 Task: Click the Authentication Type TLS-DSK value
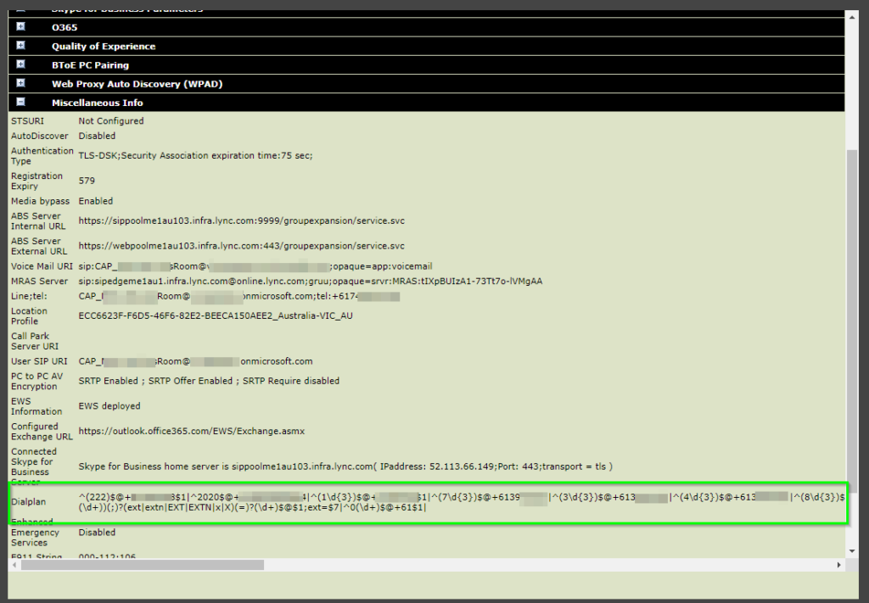coord(196,156)
